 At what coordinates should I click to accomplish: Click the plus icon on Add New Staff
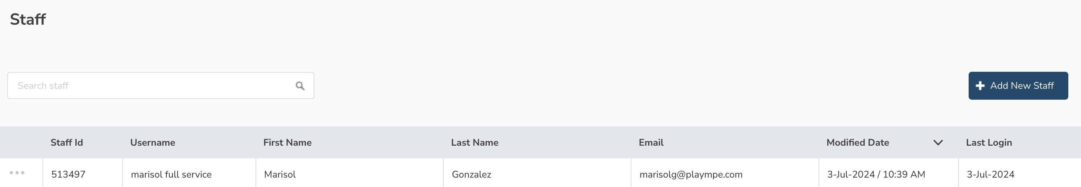[x=980, y=86]
